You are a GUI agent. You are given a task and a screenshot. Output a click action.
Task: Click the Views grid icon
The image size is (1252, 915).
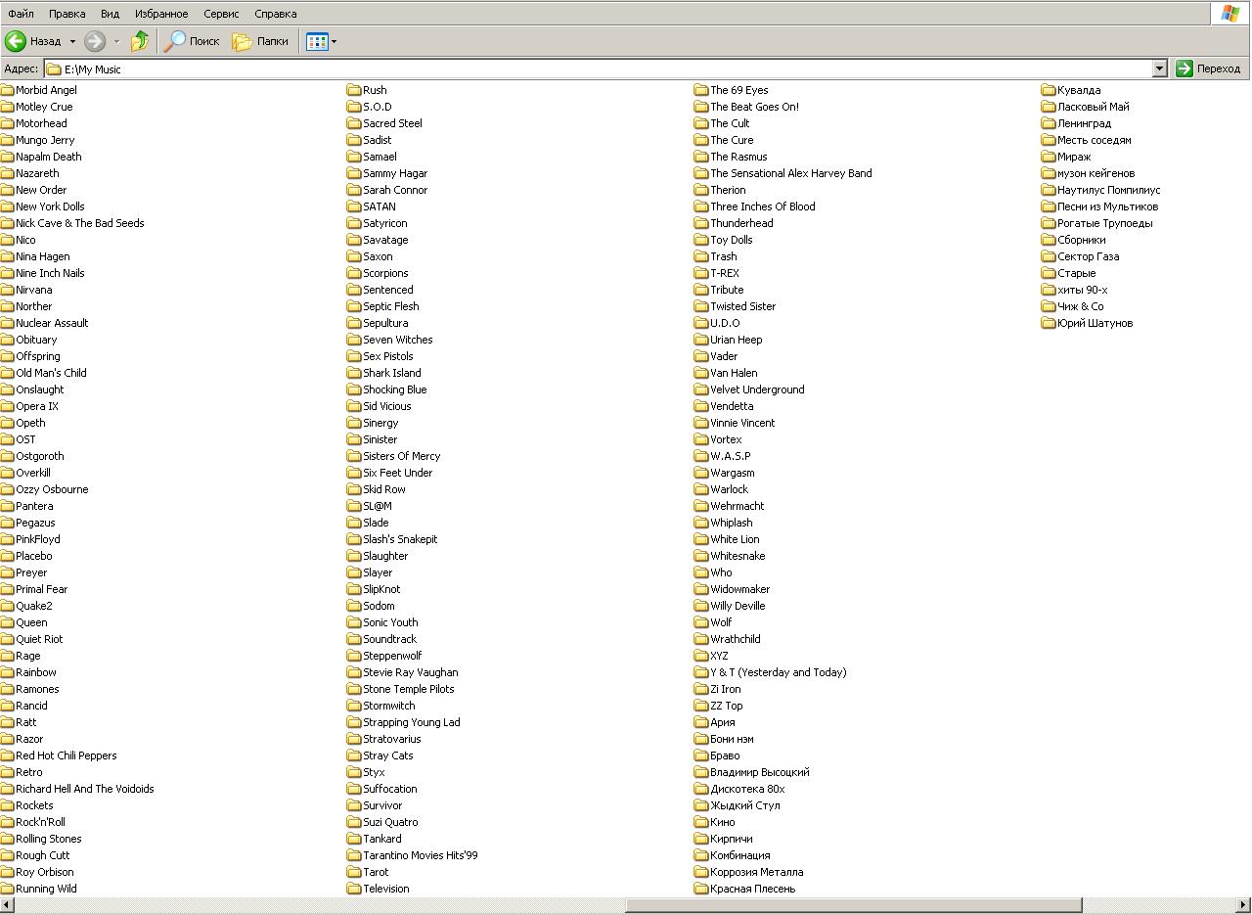tap(316, 41)
